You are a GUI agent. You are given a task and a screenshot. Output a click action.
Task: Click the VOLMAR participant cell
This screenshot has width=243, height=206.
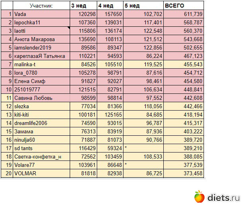(x=41, y=173)
